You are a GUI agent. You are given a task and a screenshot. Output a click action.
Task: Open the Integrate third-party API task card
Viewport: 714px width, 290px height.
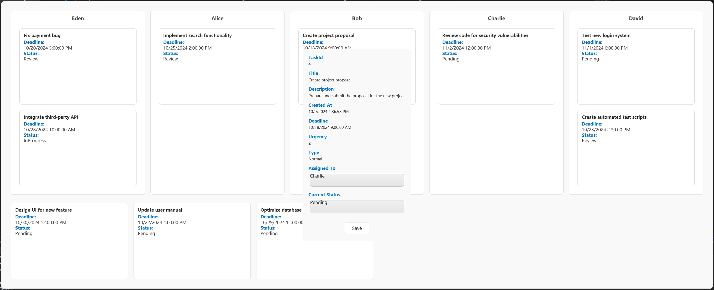click(78, 148)
